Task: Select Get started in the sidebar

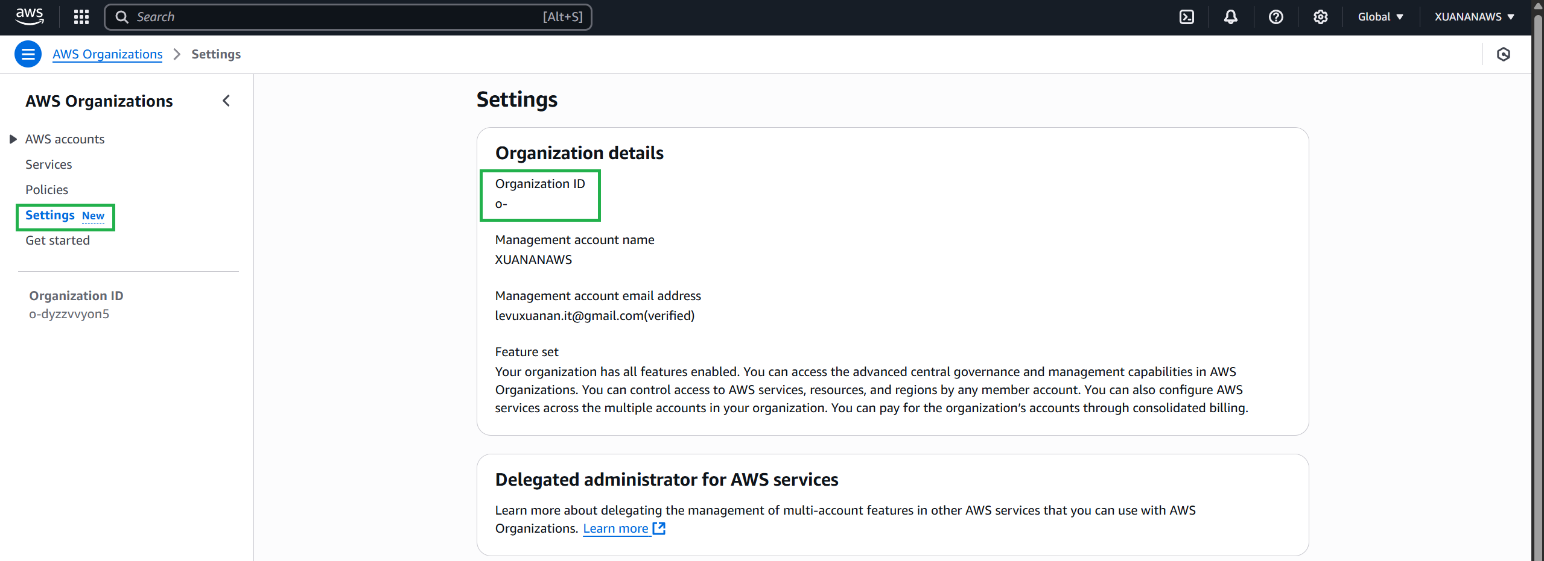Action: 57,240
